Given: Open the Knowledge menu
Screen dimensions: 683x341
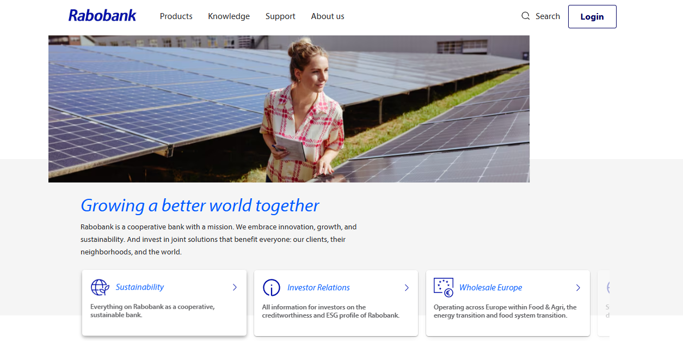Looking at the screenshot, I should 229,16.
